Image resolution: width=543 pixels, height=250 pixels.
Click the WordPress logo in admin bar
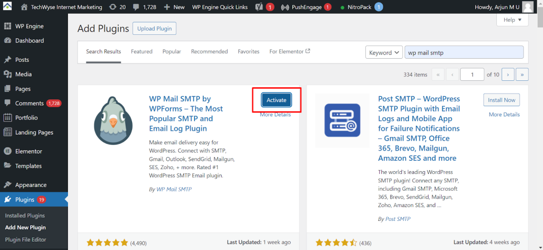pyautogui.click(x=9, y=7)
